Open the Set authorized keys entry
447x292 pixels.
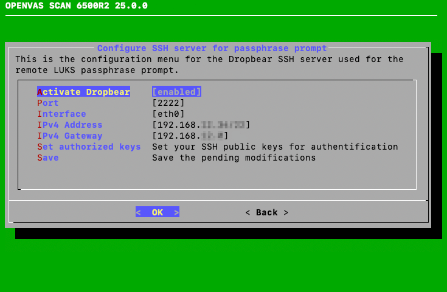pos(89,147)
